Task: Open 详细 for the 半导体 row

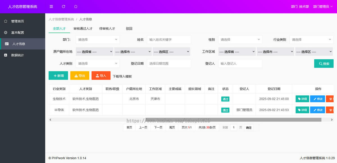Action: point(302,110)
